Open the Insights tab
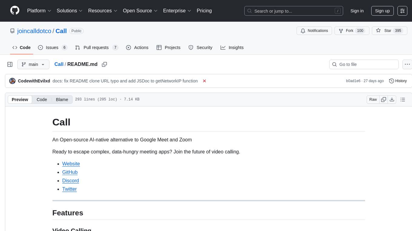The image size is (412, 231). coord(232,47)
